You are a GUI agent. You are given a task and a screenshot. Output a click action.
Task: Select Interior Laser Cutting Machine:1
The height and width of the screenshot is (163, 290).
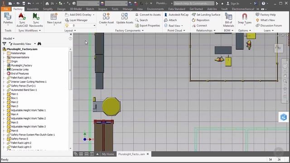point(29,81)
